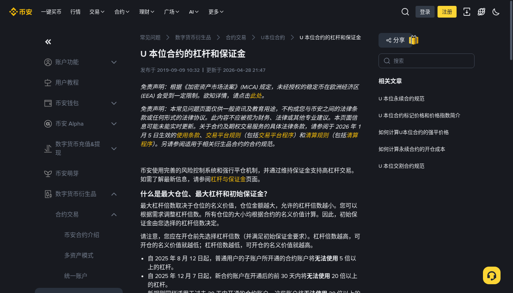Viewport: 513px width, 293px height.
Task: Click the 搜索 input field
Action: pyautogui.click(x=427, y=61)
